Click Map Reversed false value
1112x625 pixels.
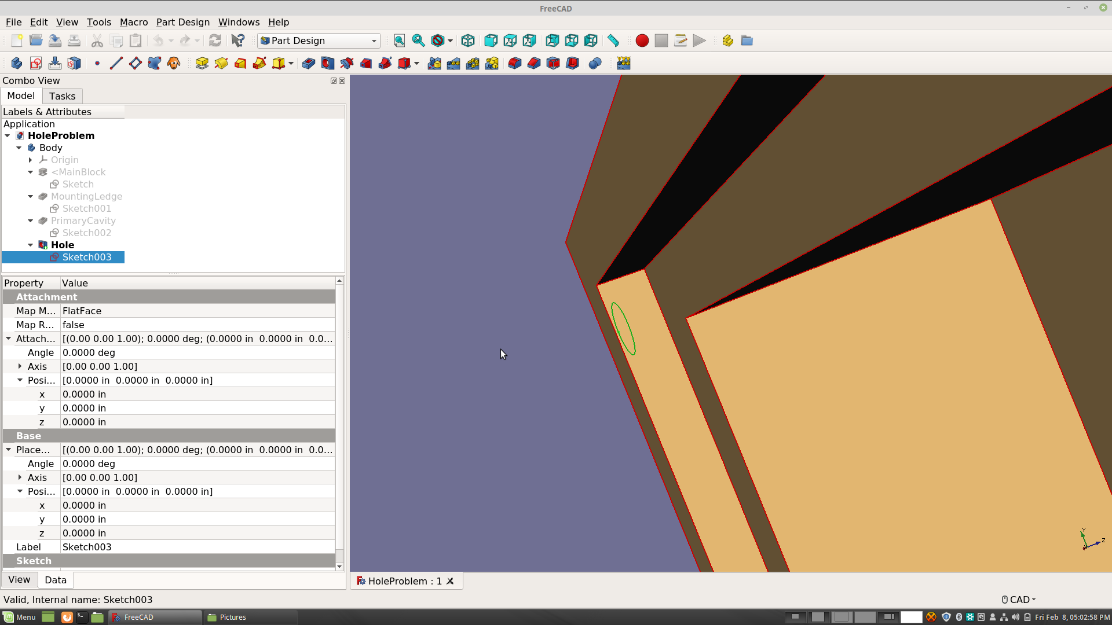coord(197,325)
